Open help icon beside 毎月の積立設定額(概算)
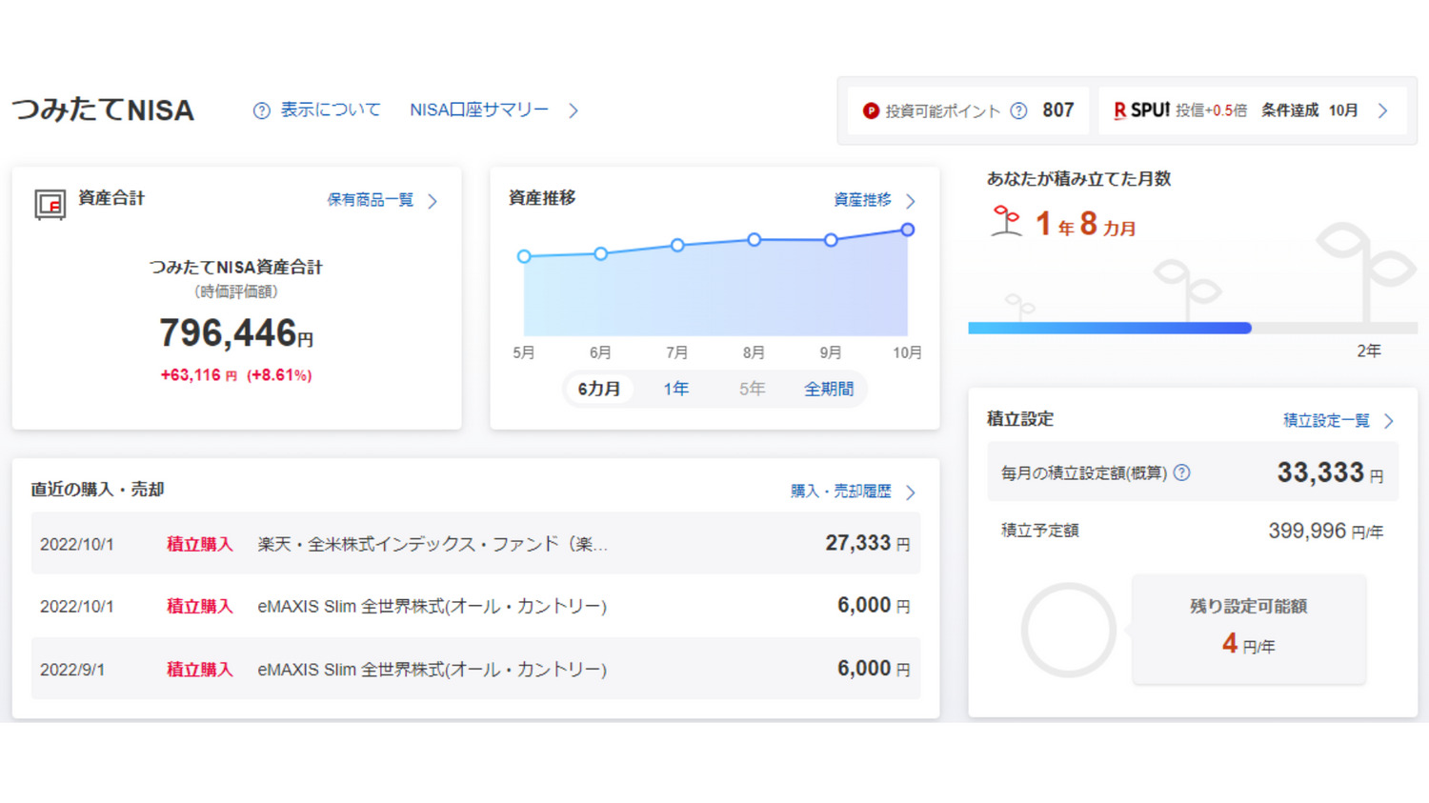 [x=1181, y=472]
